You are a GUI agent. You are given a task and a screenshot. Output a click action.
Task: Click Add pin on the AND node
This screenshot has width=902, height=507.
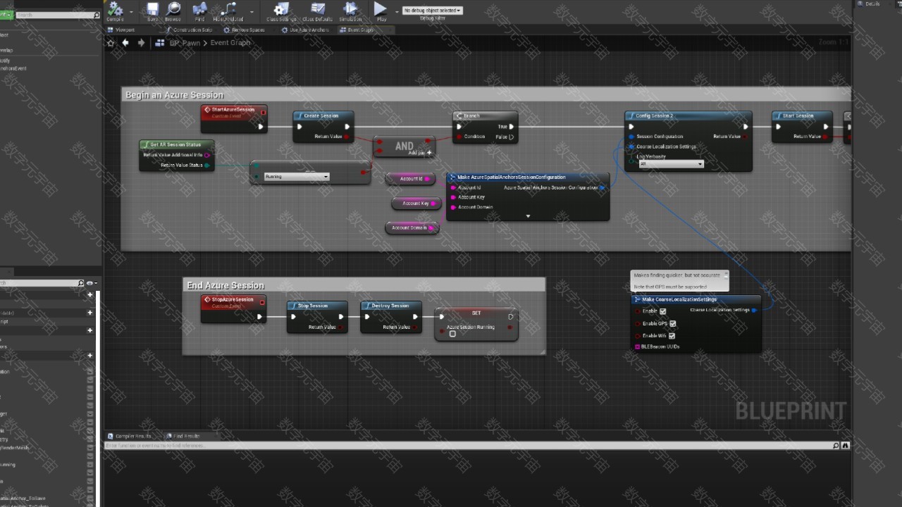point(421,152)
